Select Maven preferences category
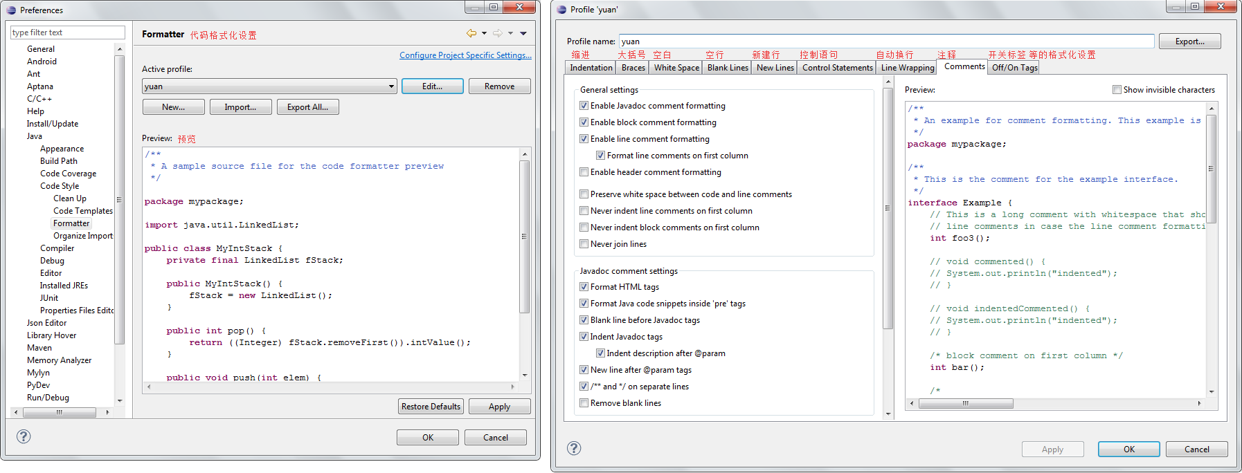 click(39, 348)
